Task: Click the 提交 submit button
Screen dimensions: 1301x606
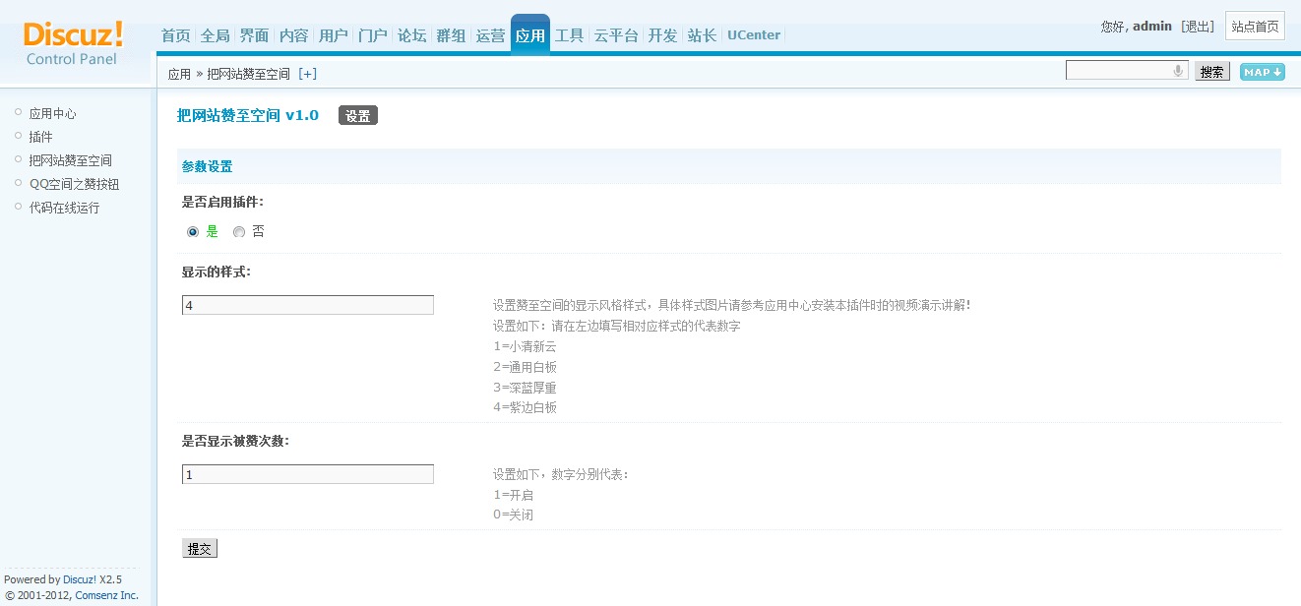Action: click(x=200, y=549)
